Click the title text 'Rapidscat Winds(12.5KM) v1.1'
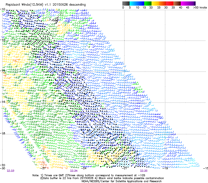This screenshot has width=208, height=183. coord(28,5)
